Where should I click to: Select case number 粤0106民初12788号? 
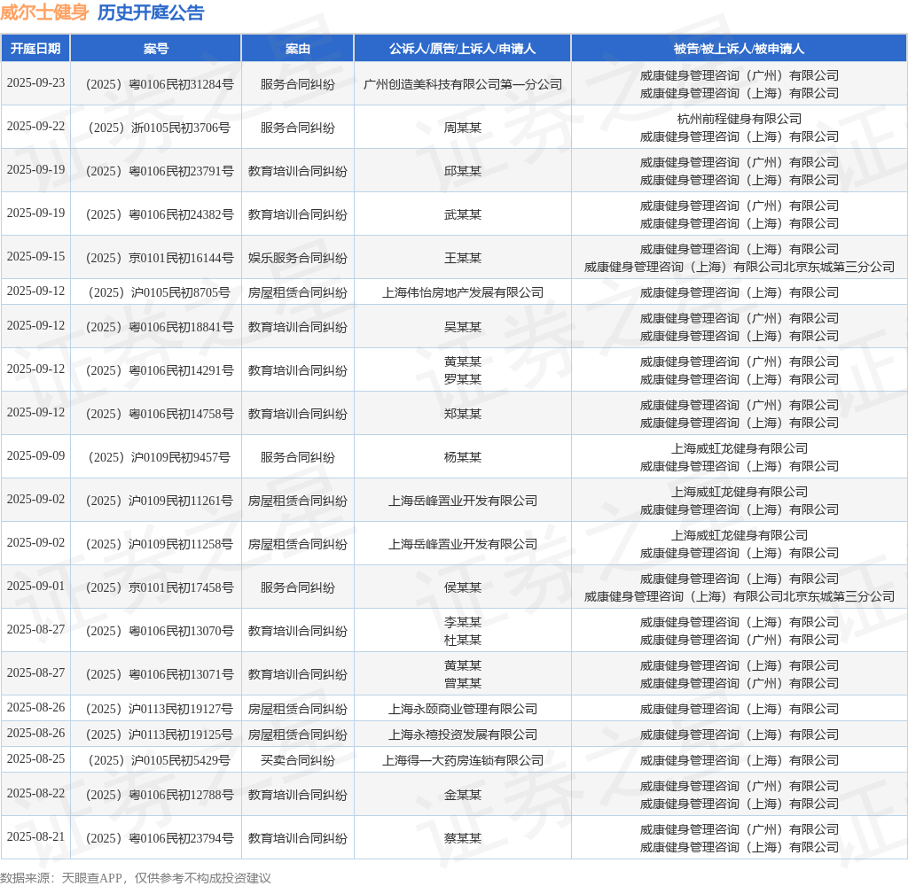click(160, 795)
